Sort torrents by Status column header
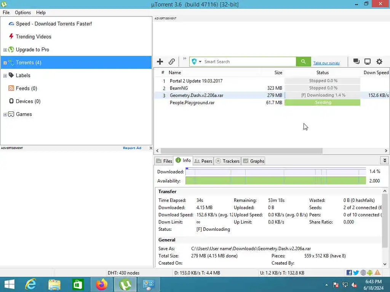The image size is (390, 292). tap(323, 73)
